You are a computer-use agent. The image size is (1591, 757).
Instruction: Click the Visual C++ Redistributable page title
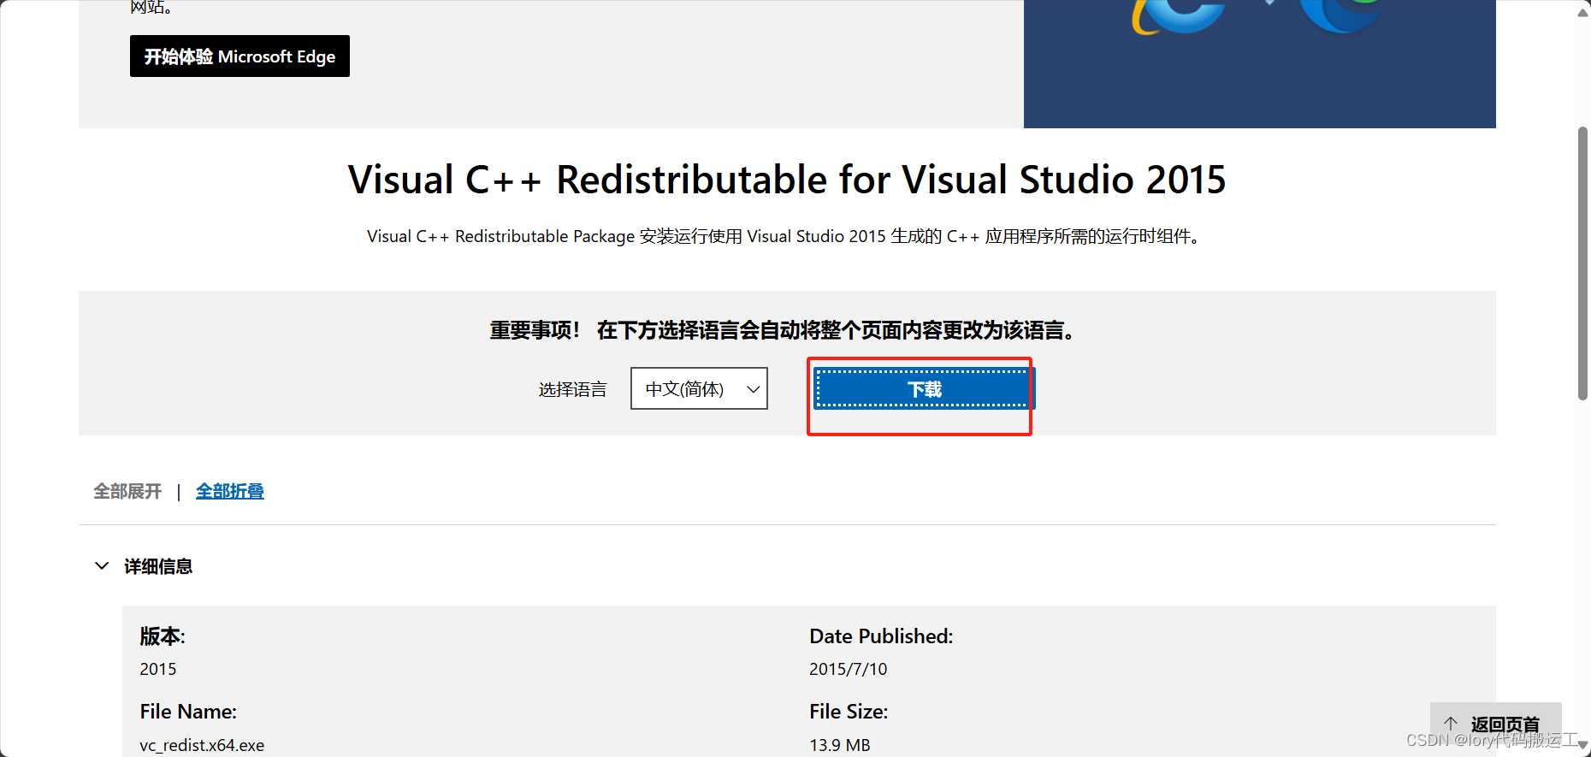click(787, 180)
